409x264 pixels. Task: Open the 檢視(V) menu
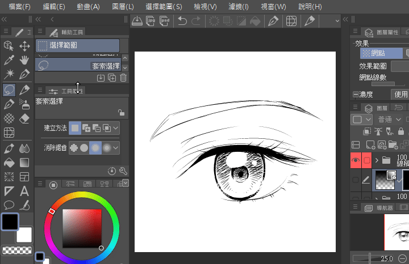click(x=205, y=7)
